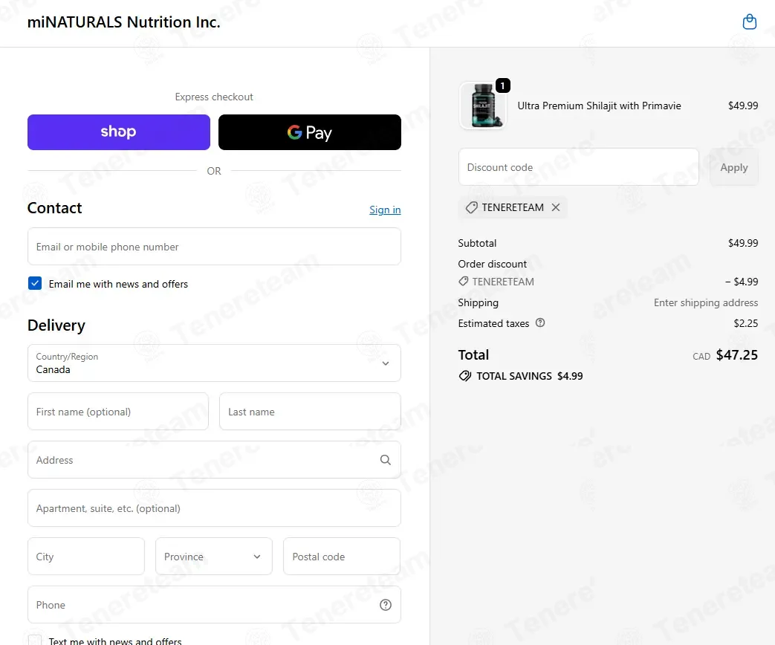Focus the City input field

tap(86, 557)
